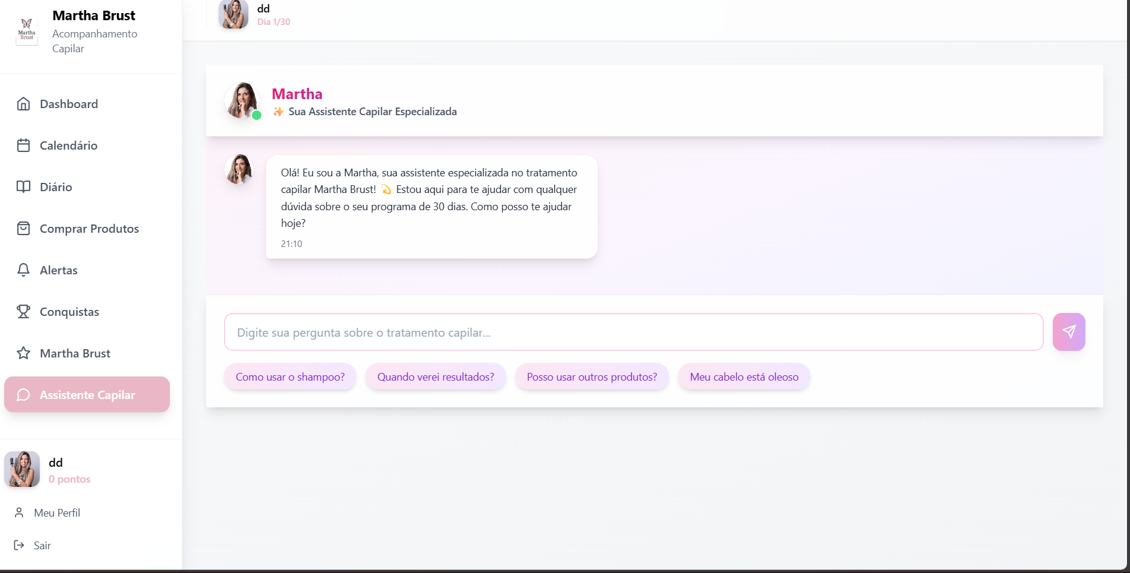Click the dd user avatar in sidebar footer
The width and height of the screenshot is (1130, 573).
pos(22,469)
